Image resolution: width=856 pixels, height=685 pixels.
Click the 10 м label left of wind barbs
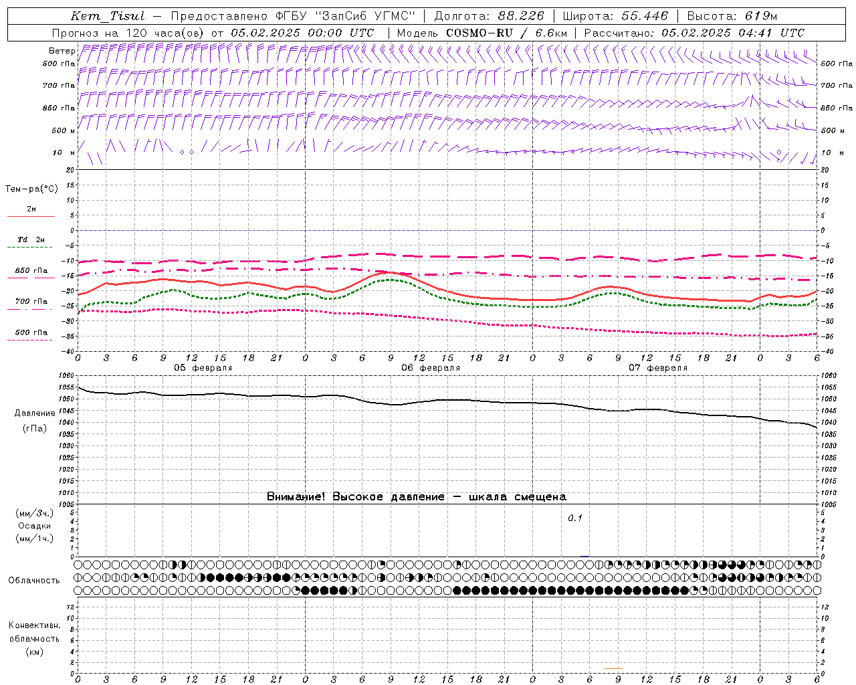(64, 153)
